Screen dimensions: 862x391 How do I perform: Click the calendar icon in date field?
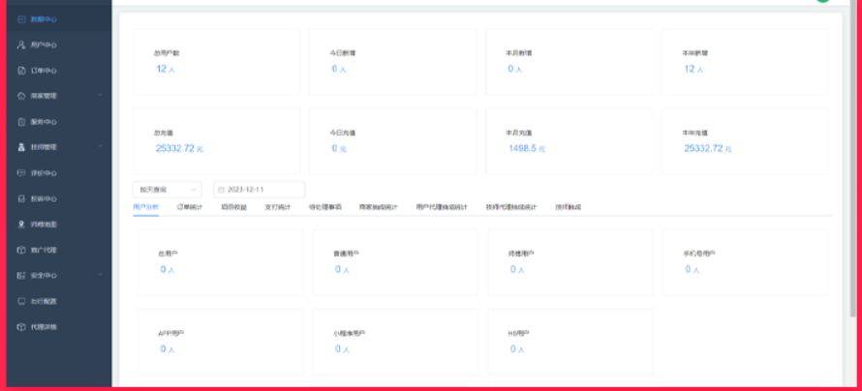(x=221, y=190)
